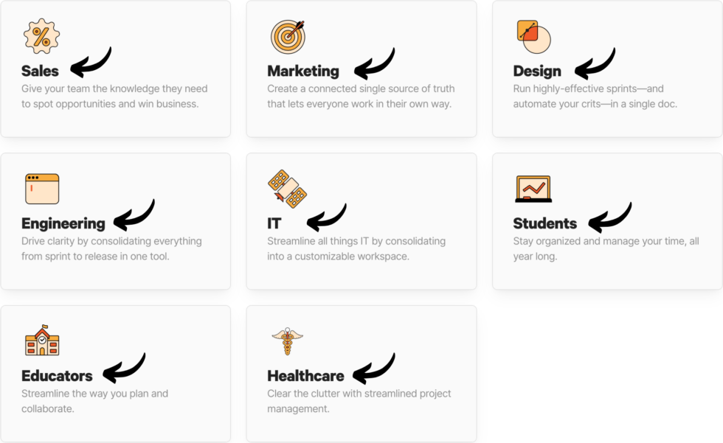Click the Marketing target icon
The image size is (723, 443).
point(288,36)
